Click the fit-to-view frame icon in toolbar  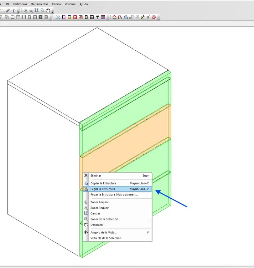point(36,11)
